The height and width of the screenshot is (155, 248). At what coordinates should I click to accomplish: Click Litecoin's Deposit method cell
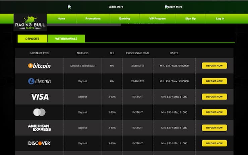point(83,81)
